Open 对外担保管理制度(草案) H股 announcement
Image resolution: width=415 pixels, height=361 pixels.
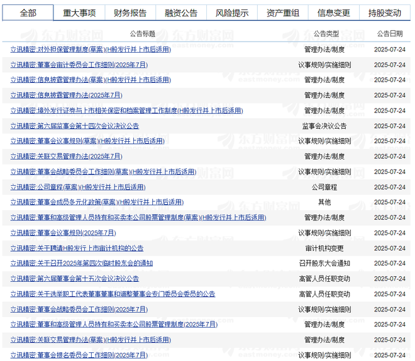[x=91, y=50]
